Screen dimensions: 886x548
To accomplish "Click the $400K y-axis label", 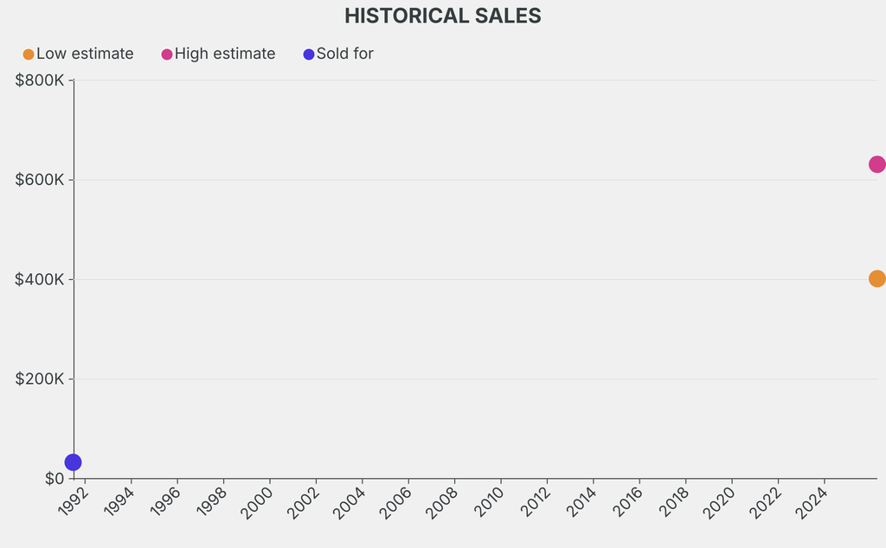I will tap(40, 279).
